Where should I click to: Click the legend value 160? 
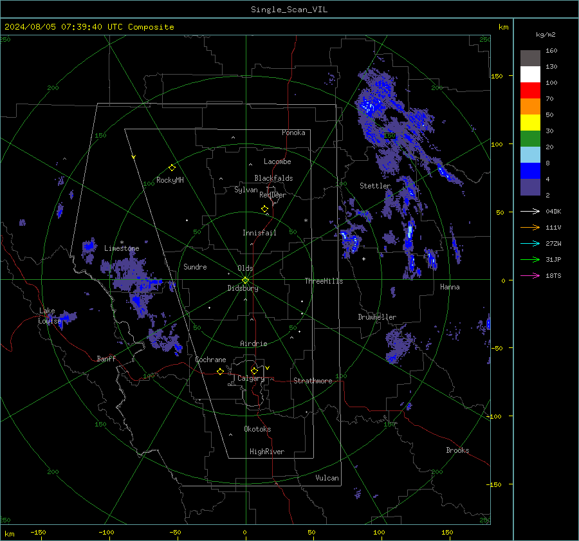[x=551, y=51]
